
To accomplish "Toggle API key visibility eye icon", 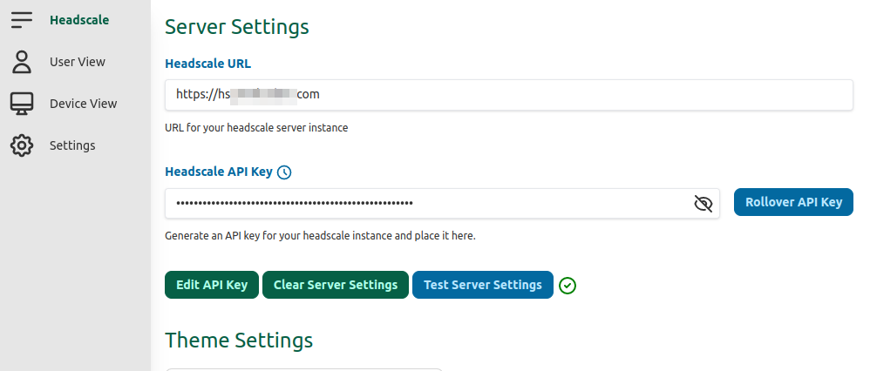I will click(x=703, y=204).
